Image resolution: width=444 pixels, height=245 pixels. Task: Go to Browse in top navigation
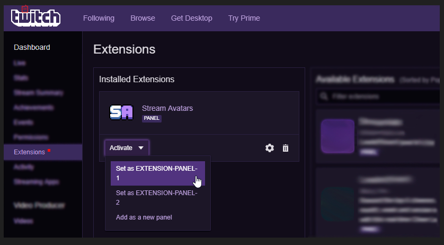(x=143, y=18)
